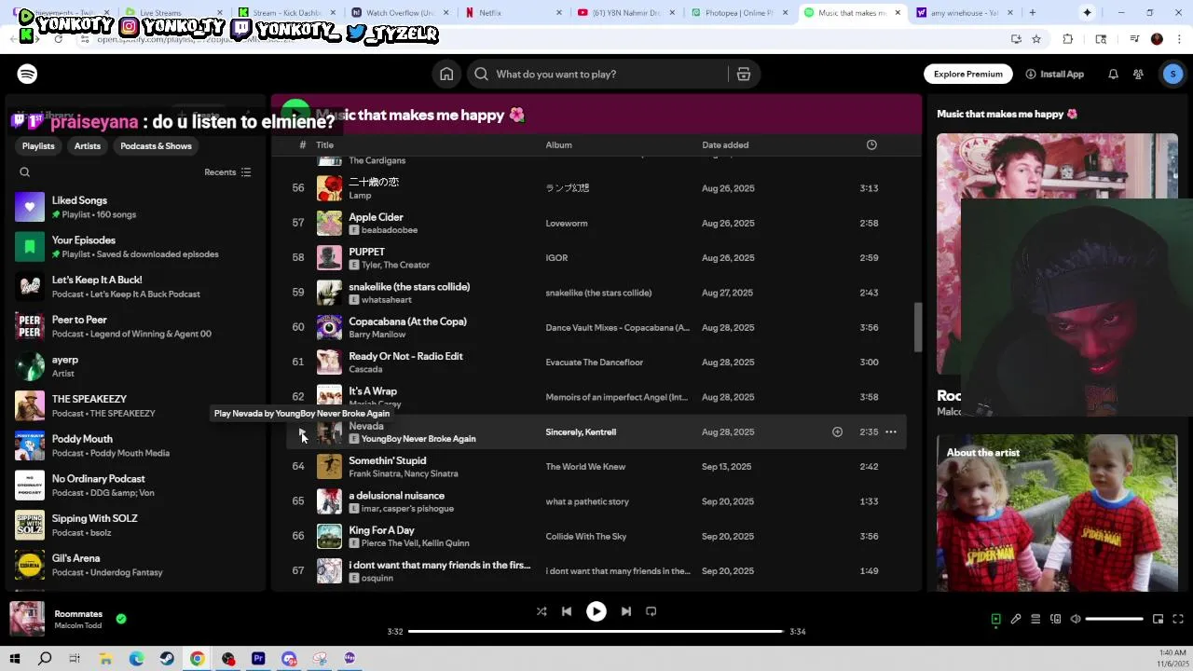This screenshot has width=1193, height=671.
Task: Open lyrics microphone icon
Action: pyautogui.click(x=1016, y=619)
